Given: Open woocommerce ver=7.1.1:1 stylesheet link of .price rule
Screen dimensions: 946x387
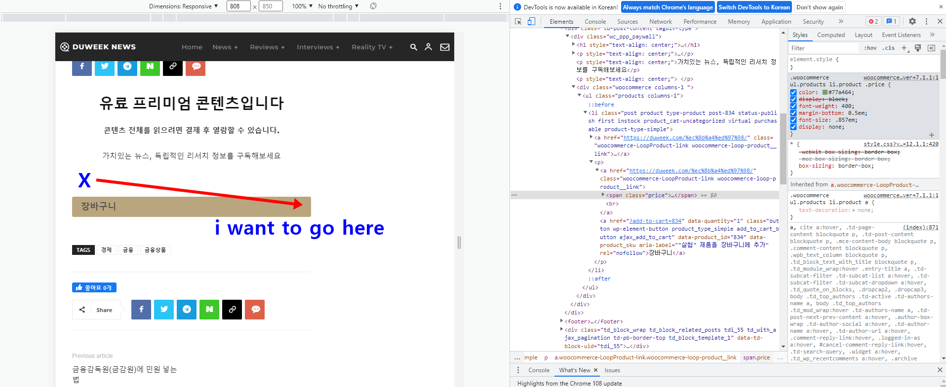Looking at the screenshot, I should (901, 77).
